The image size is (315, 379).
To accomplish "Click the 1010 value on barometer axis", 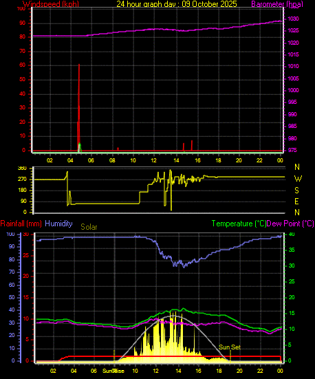I will click(293, 66).
